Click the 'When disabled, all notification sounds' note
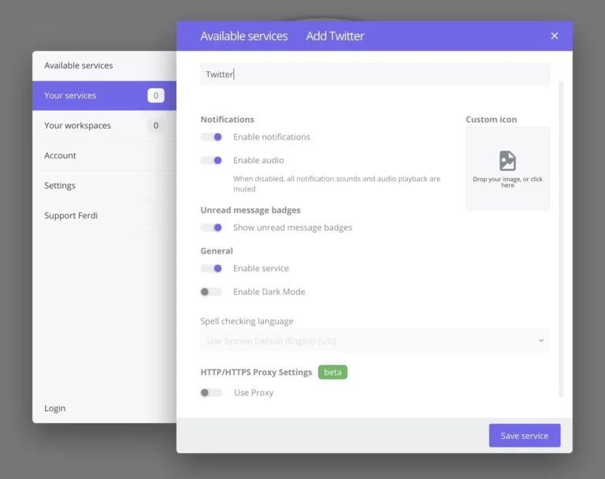This screenshot has height=479, width=605. [x=336, y=184]
